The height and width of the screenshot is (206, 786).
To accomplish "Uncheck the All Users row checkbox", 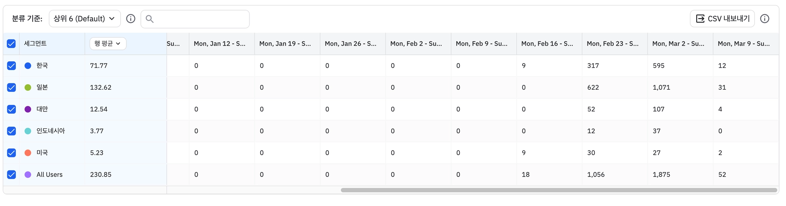I will [12, 175].
